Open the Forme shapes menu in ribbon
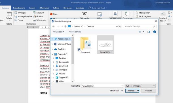The height and width of the screenshot is (103, 173). pyautogui.click(x=20, y=20)
